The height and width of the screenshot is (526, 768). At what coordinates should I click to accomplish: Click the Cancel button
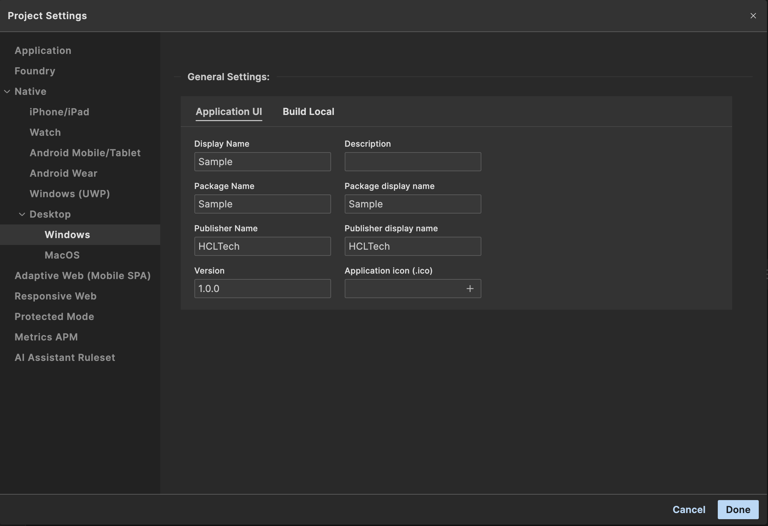689,509
